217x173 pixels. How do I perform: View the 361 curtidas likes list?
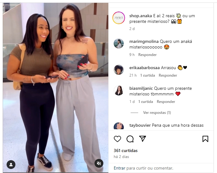pos(126,150)
